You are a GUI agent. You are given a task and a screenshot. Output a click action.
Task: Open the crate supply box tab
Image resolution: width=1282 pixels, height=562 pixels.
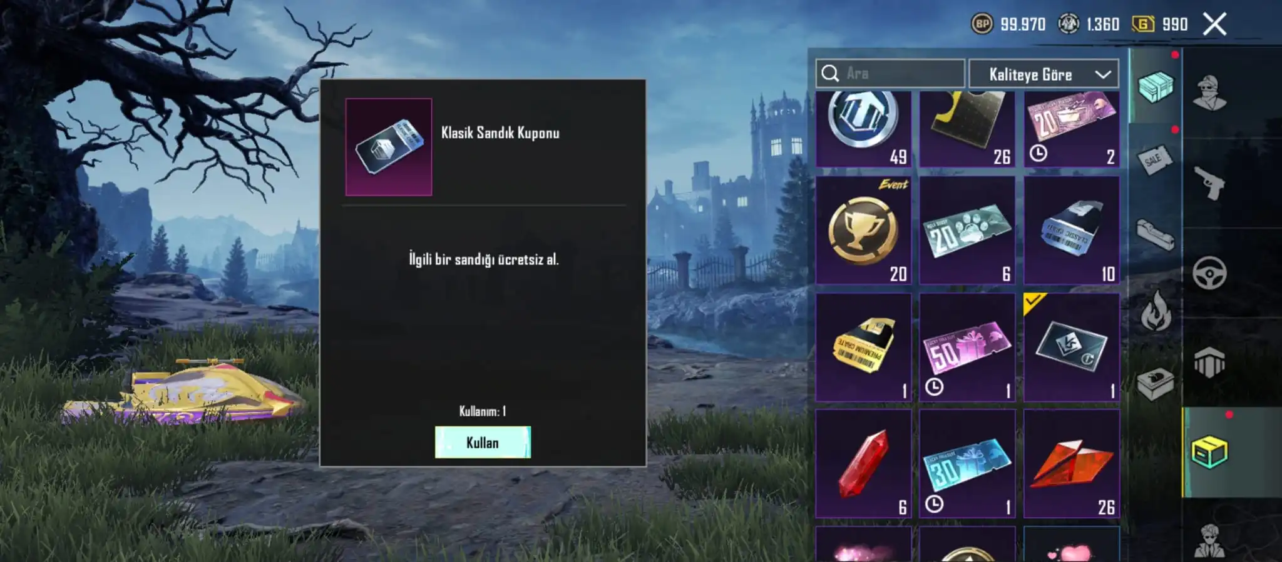1155,86
